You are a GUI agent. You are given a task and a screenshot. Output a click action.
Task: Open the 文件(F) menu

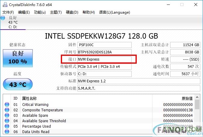click(8, 12)
